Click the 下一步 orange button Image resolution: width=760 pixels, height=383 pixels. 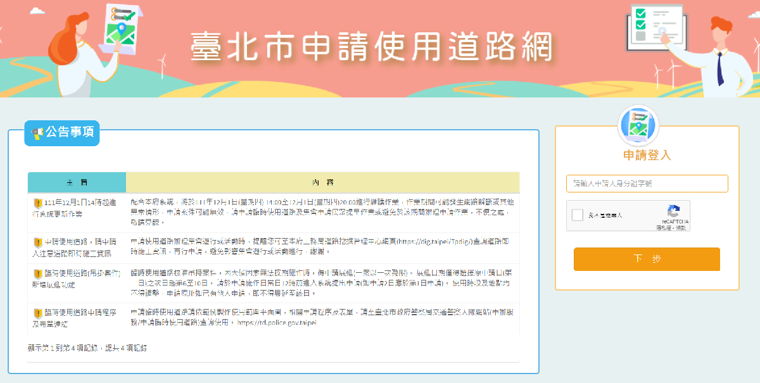[647, 259]
